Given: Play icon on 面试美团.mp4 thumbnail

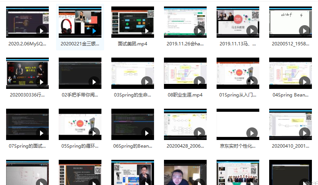Looking at the screenshot, I should click(x=147, y=31).
